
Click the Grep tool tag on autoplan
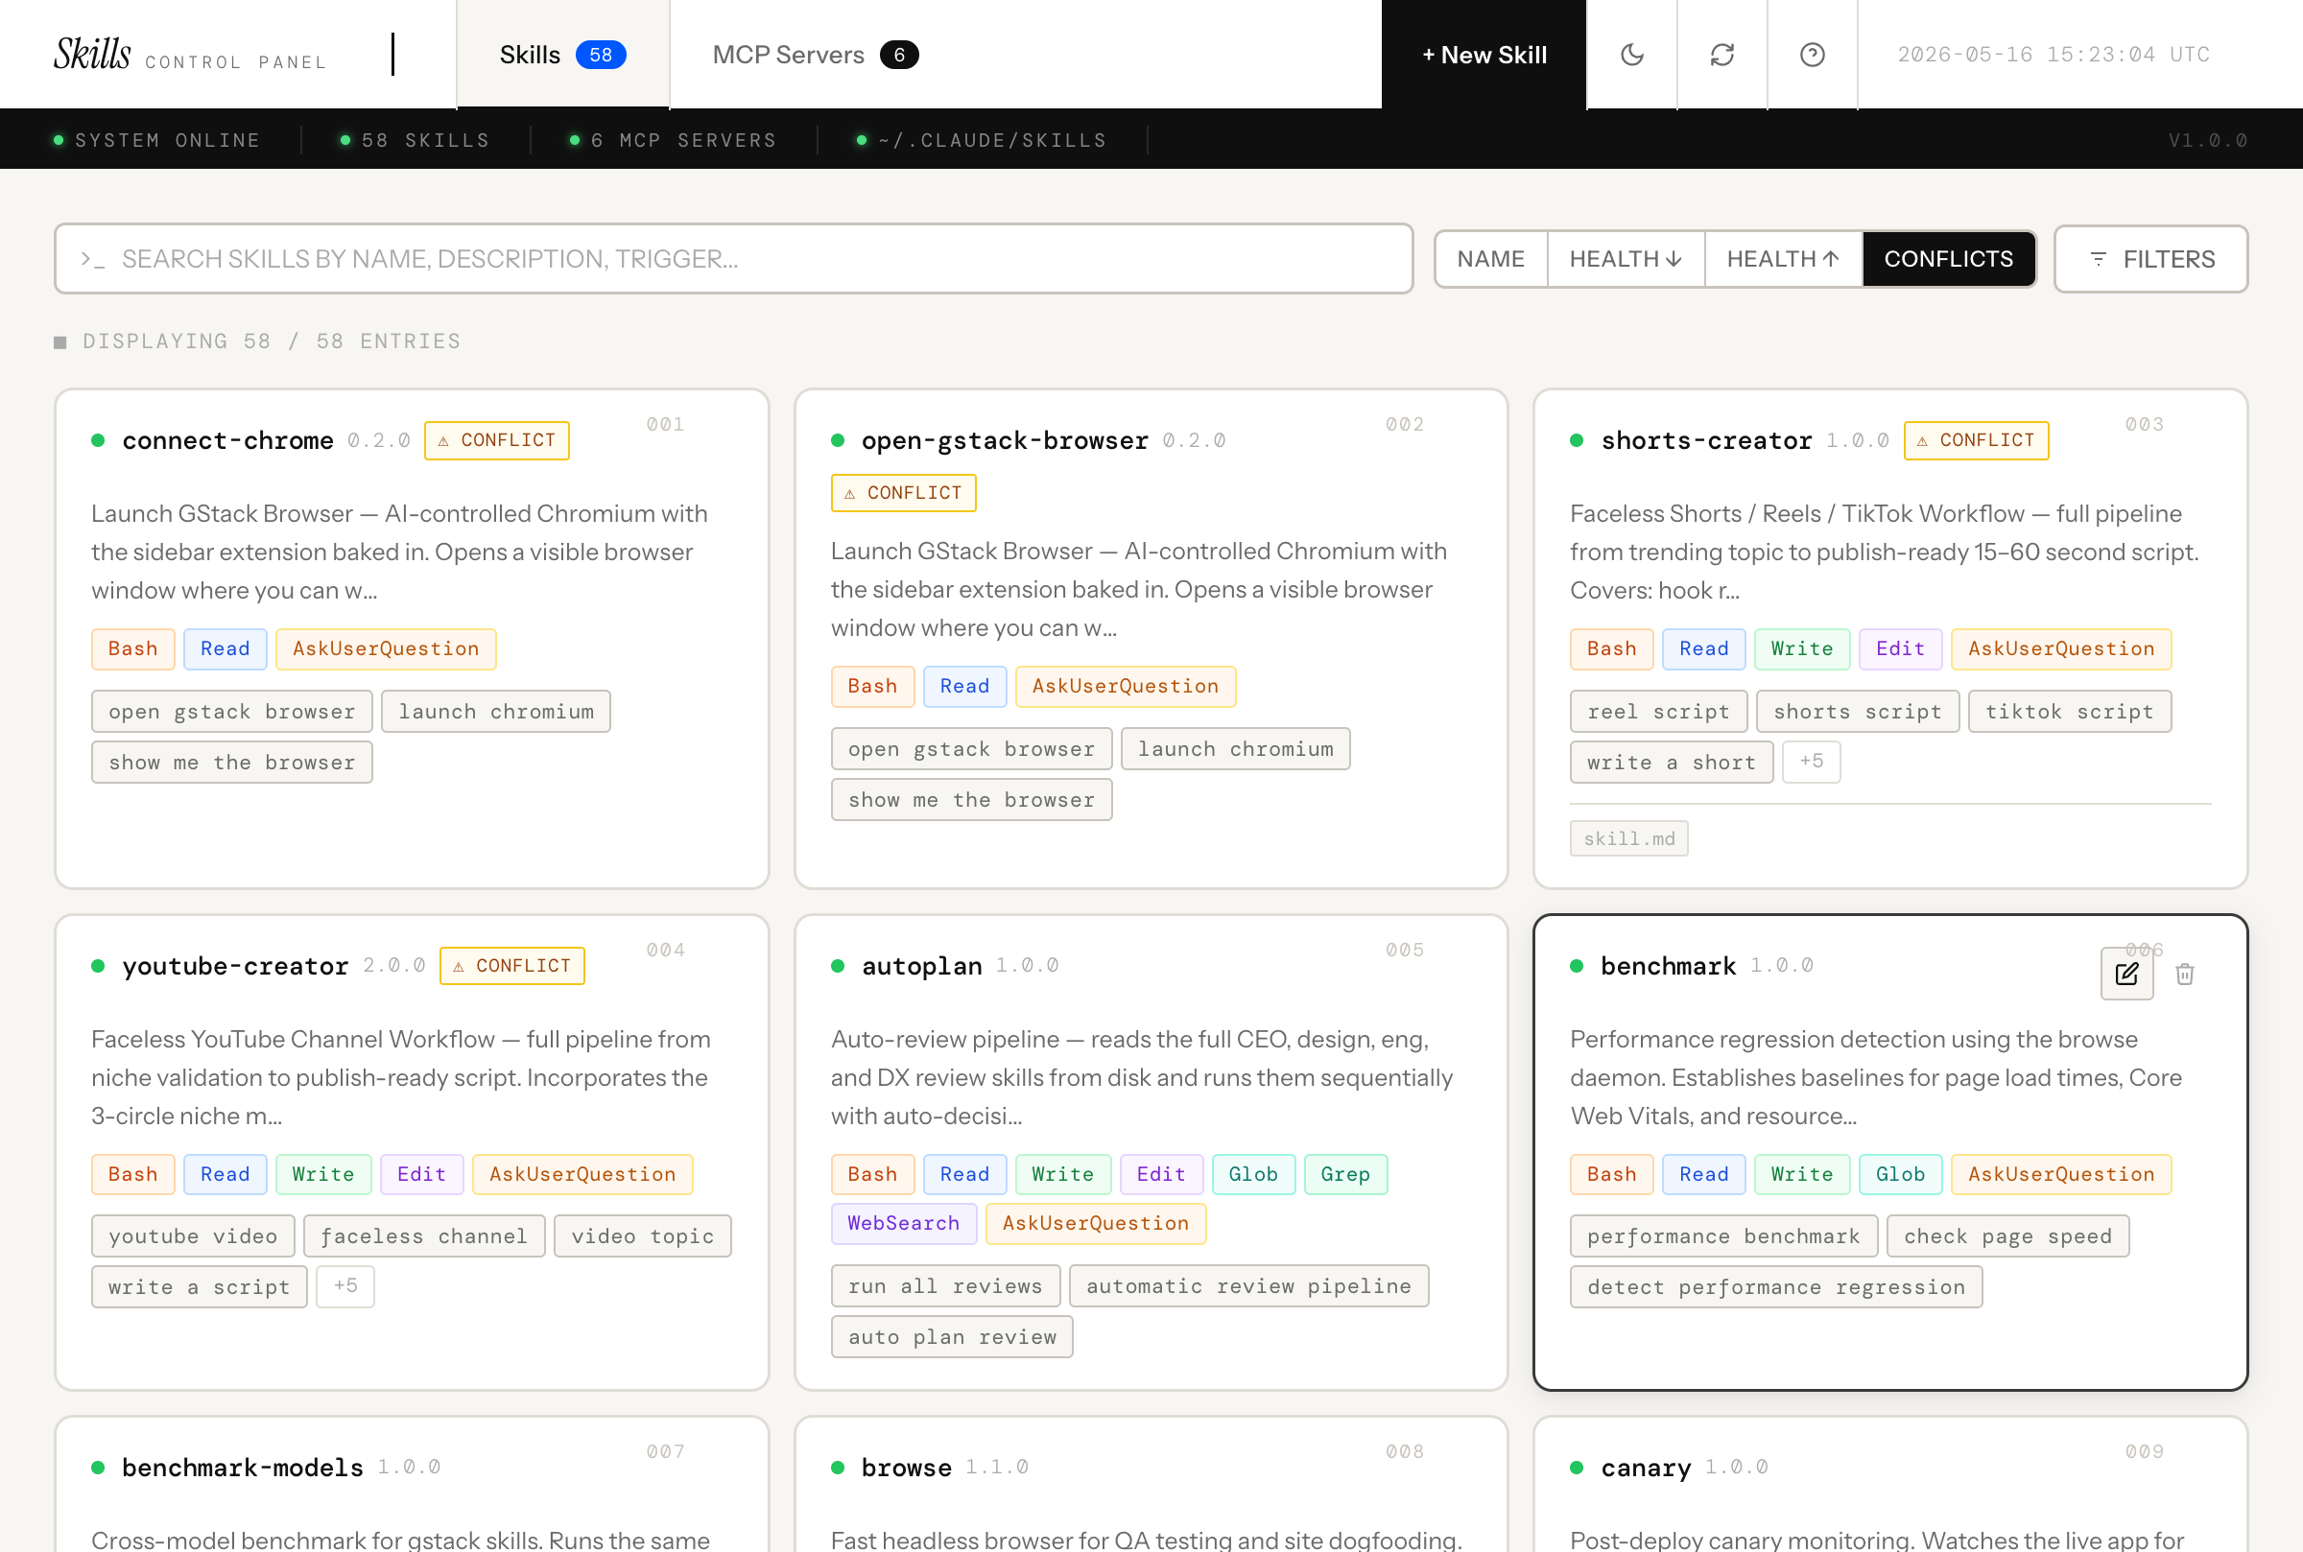pyautogui.click(x=1345, y=1175)
